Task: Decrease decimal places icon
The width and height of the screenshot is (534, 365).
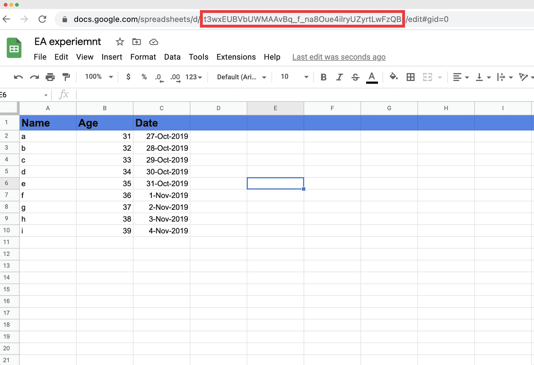Action: pos(159,77)
